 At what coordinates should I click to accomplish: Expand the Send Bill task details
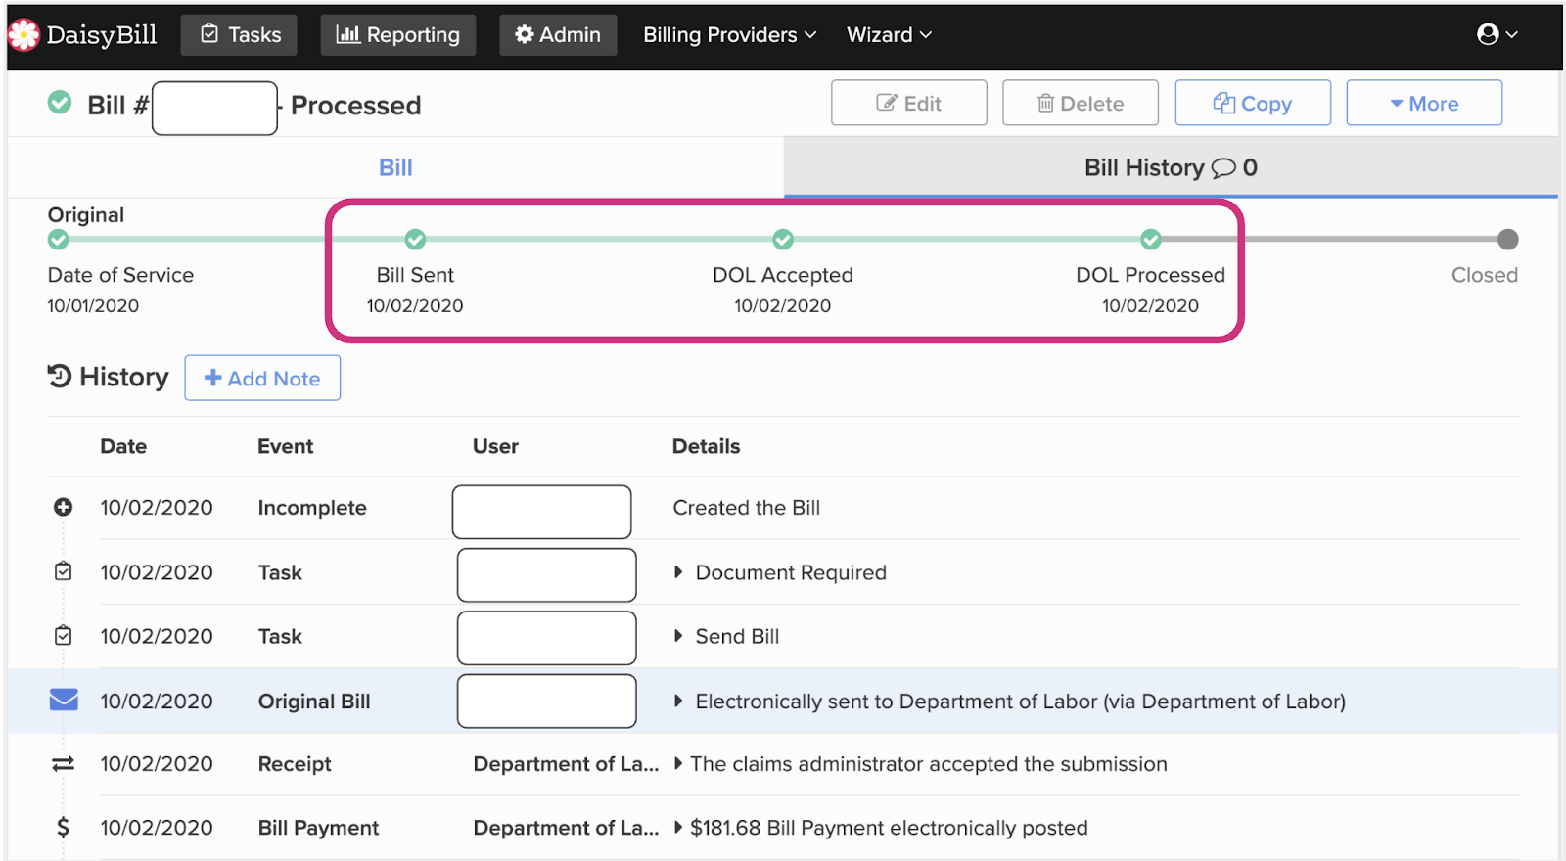[x=678, y=636]
